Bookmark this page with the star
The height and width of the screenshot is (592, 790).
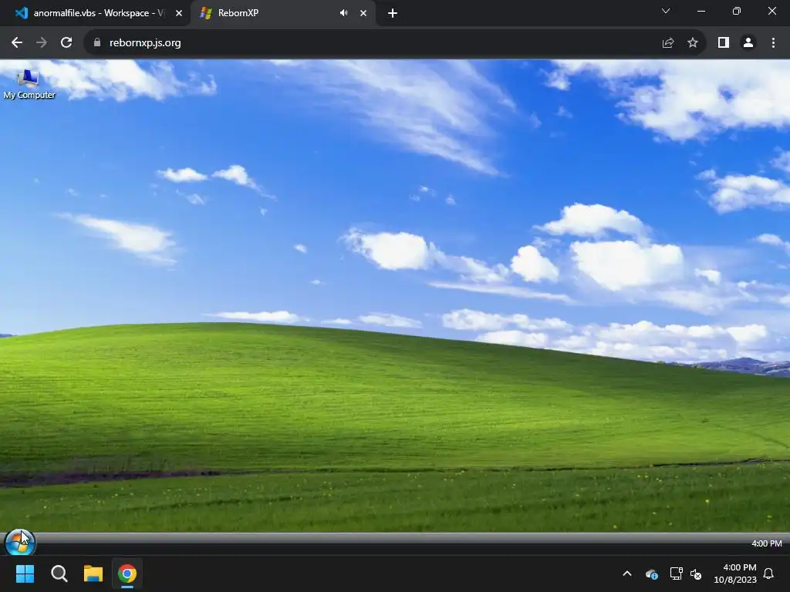point(693,43)
